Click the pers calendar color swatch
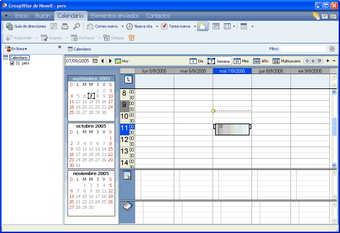340x233 pixels. [x=18, y=63]
